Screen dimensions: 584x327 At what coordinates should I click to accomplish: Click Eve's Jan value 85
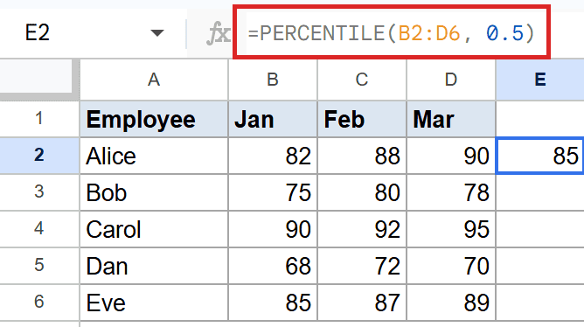273,302
